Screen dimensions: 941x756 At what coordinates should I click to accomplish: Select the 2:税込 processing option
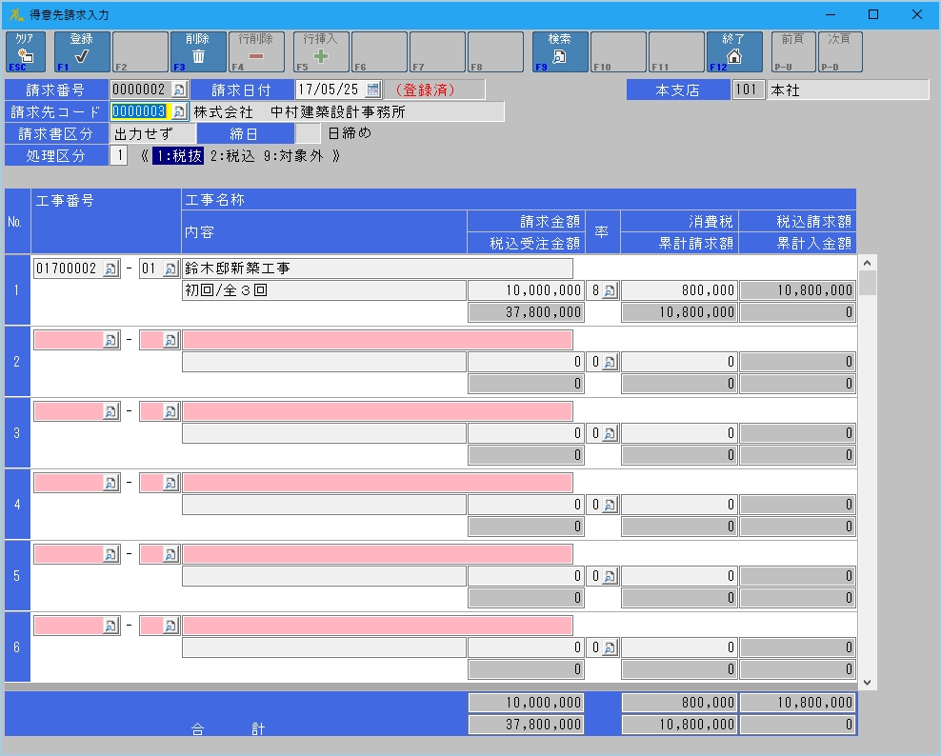point(232,156)
